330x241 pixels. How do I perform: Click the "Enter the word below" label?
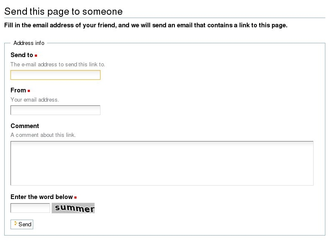pyautogui.click(x=42, y=197)
